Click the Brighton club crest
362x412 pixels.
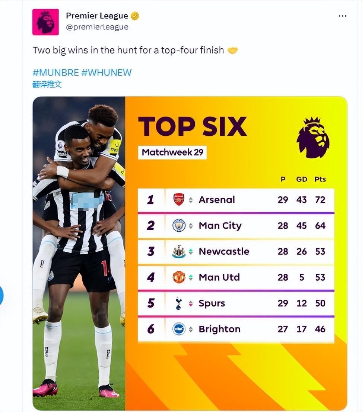tap(179, 329)
